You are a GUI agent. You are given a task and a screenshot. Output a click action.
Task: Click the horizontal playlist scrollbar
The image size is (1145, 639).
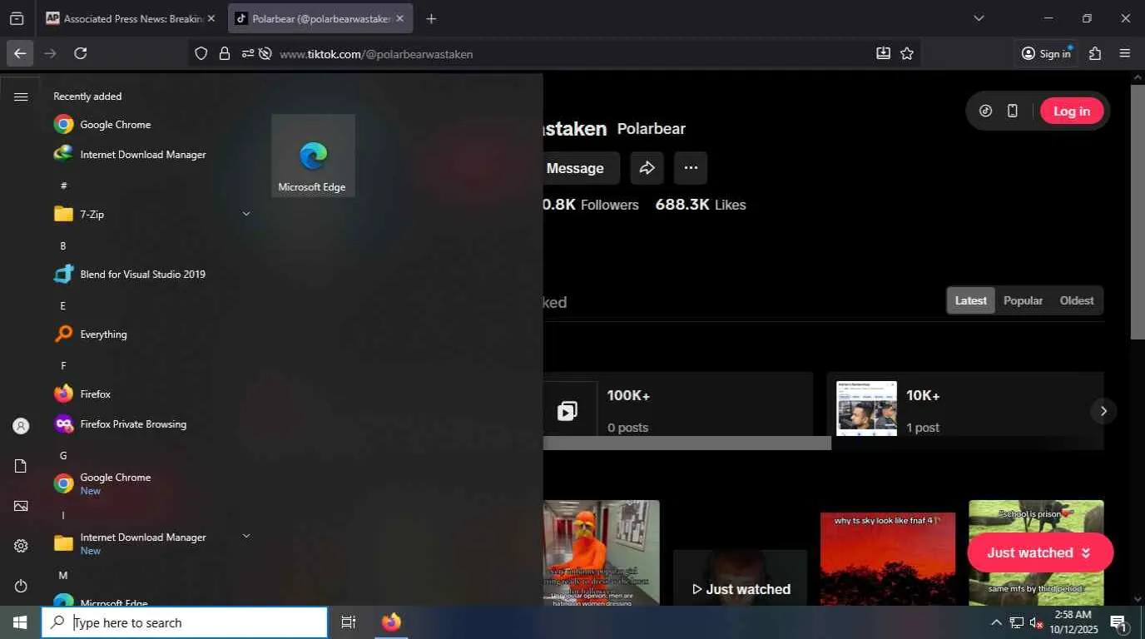pos(687,443)
